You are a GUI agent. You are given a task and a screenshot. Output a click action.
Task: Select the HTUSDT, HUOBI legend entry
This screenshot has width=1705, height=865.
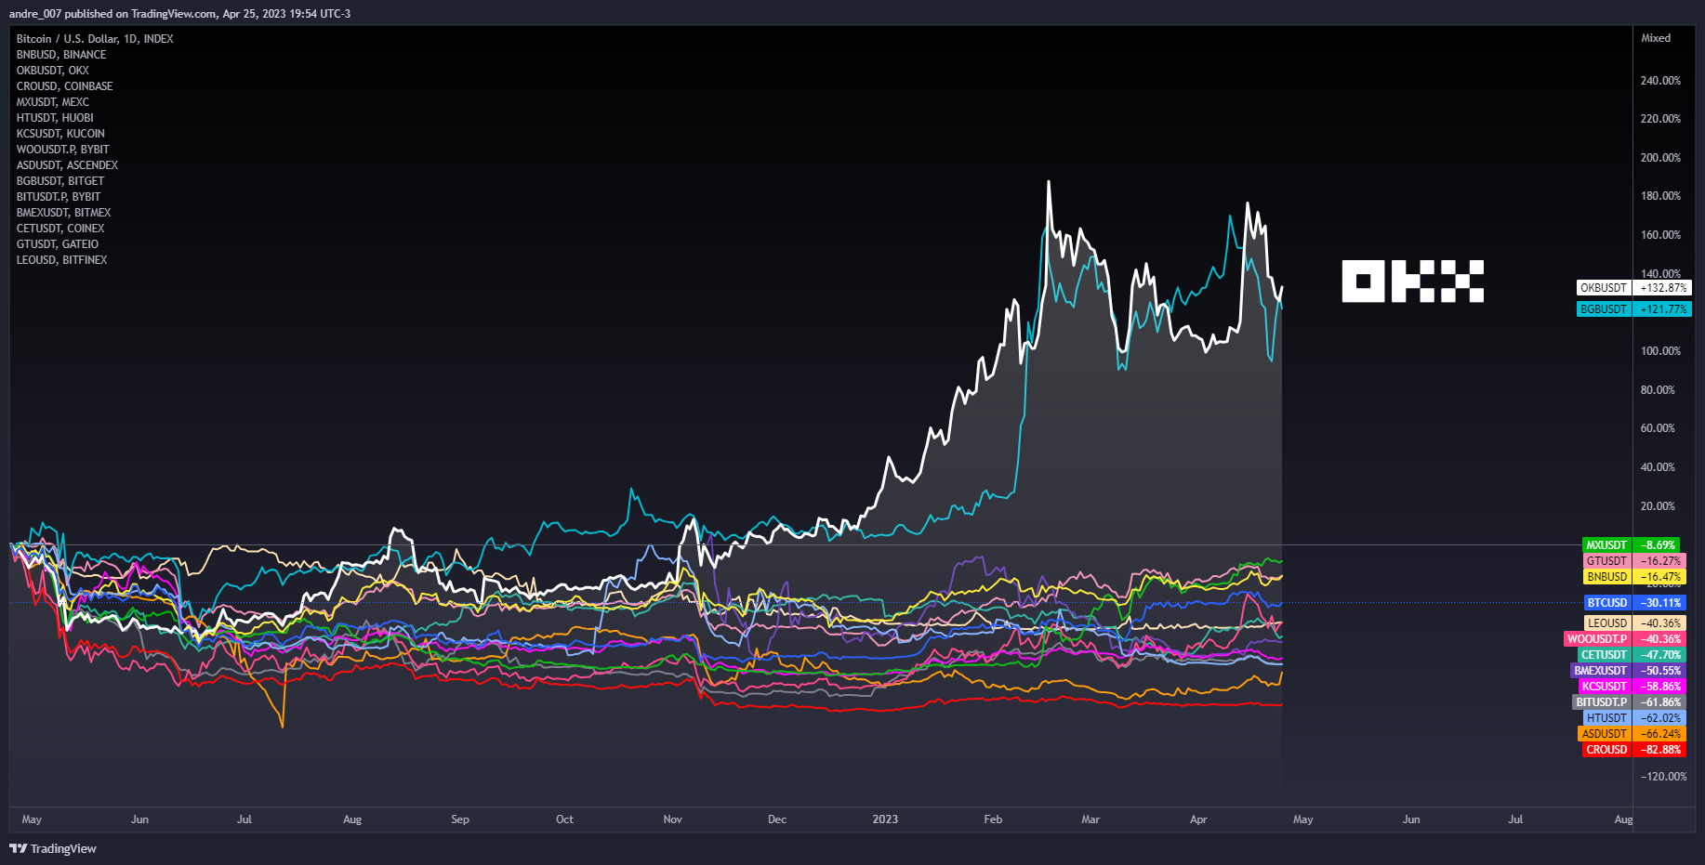click(x=55, y=118)
